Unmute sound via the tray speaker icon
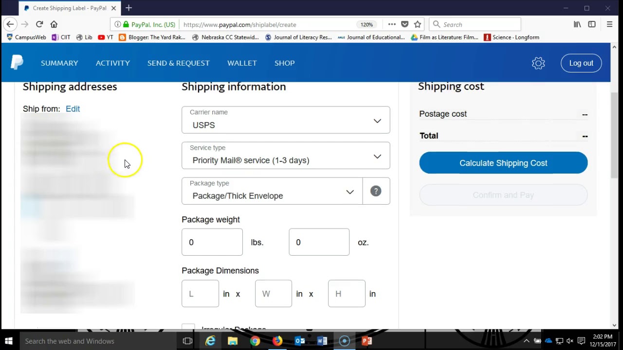The width and height of the screenshot is (623, 350). tap(569, 341)
